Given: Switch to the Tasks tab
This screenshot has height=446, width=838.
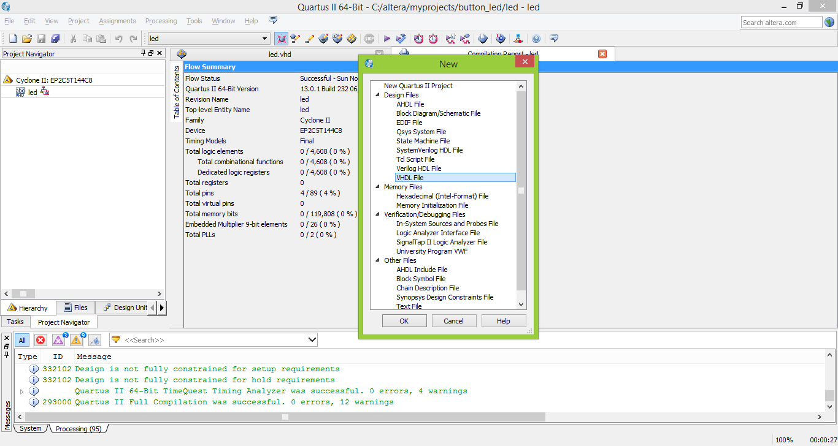Looking at the screenshot, I should click(15, 322).
